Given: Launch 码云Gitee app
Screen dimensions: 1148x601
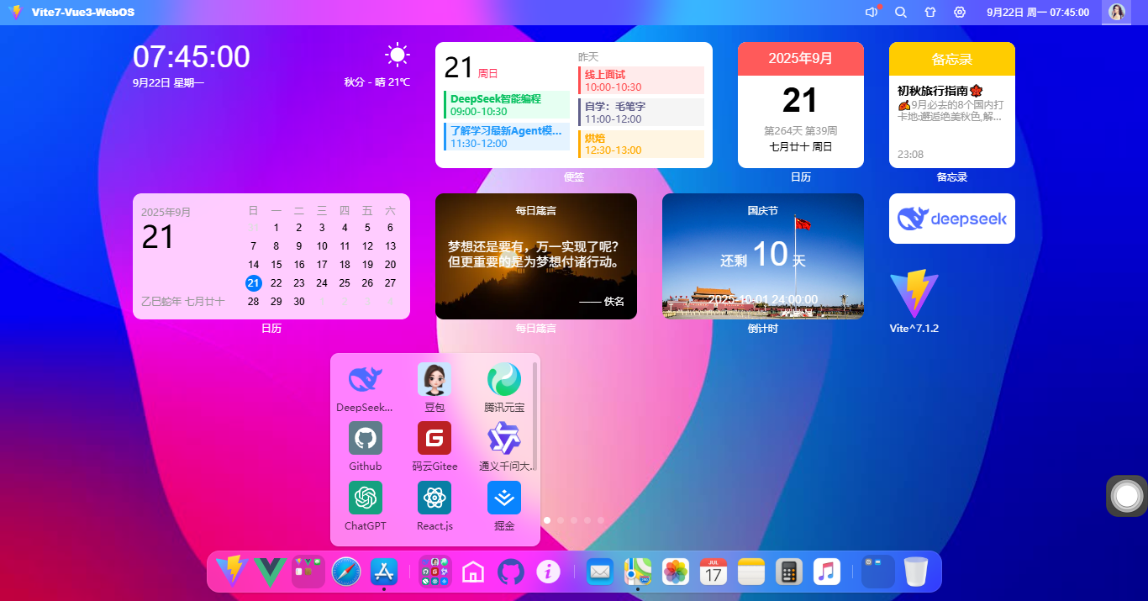Looking at the screenshot, I should tap(434, 440).
